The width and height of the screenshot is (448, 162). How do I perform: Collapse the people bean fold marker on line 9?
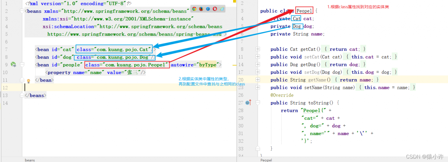click(x=22, y=64)
